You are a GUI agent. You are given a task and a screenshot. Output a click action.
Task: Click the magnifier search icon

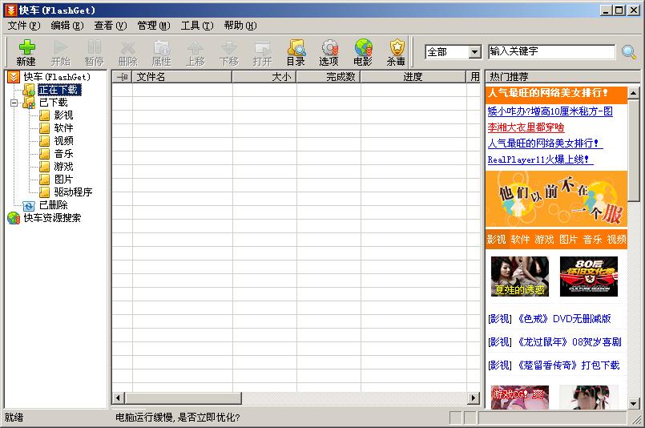tap(628, 52)
